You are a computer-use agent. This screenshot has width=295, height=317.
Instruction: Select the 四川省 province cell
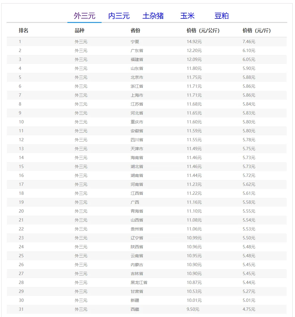137,140
